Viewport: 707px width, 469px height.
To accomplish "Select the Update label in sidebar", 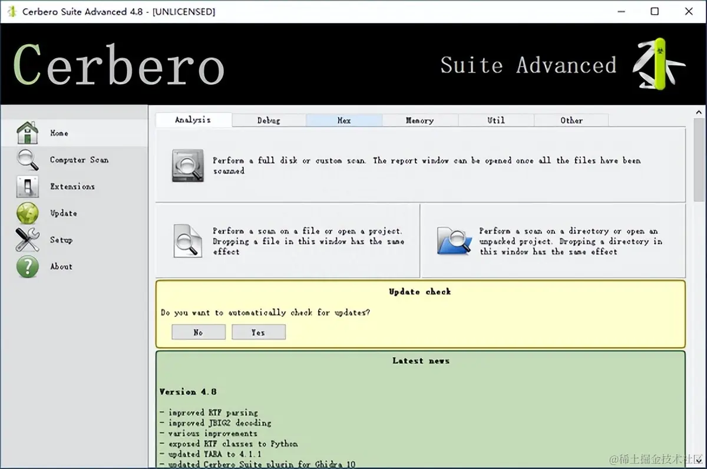I will (64, 213).
